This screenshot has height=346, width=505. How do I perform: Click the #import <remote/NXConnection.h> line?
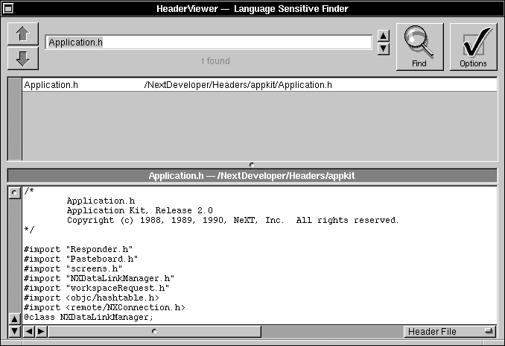105,307
